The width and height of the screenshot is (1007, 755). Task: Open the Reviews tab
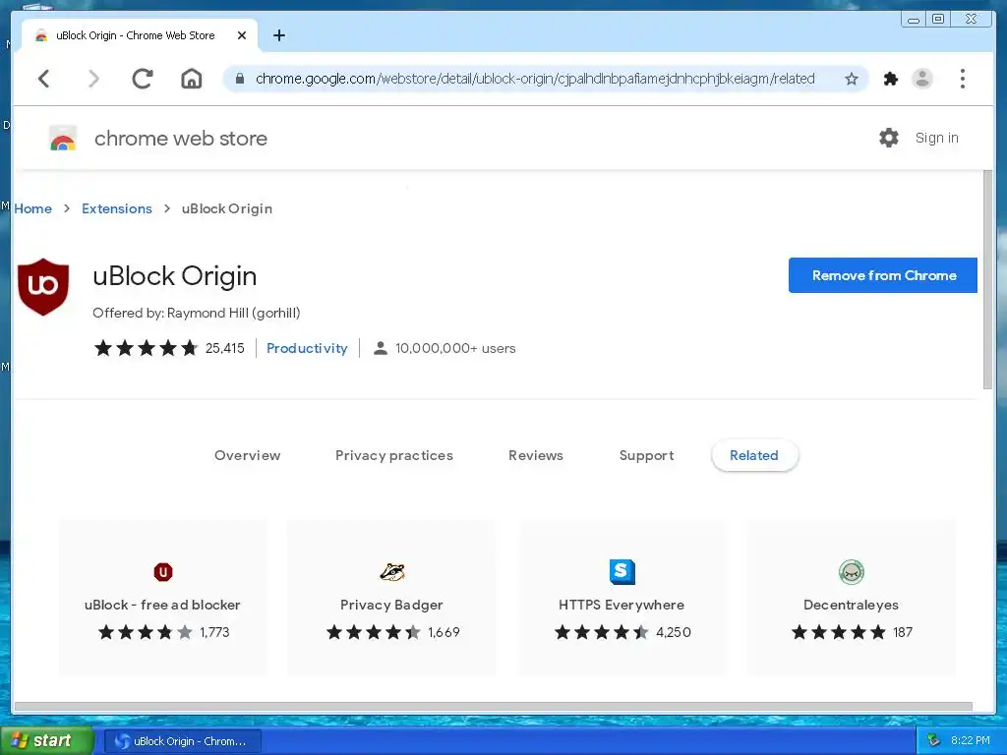coord(536,455)
